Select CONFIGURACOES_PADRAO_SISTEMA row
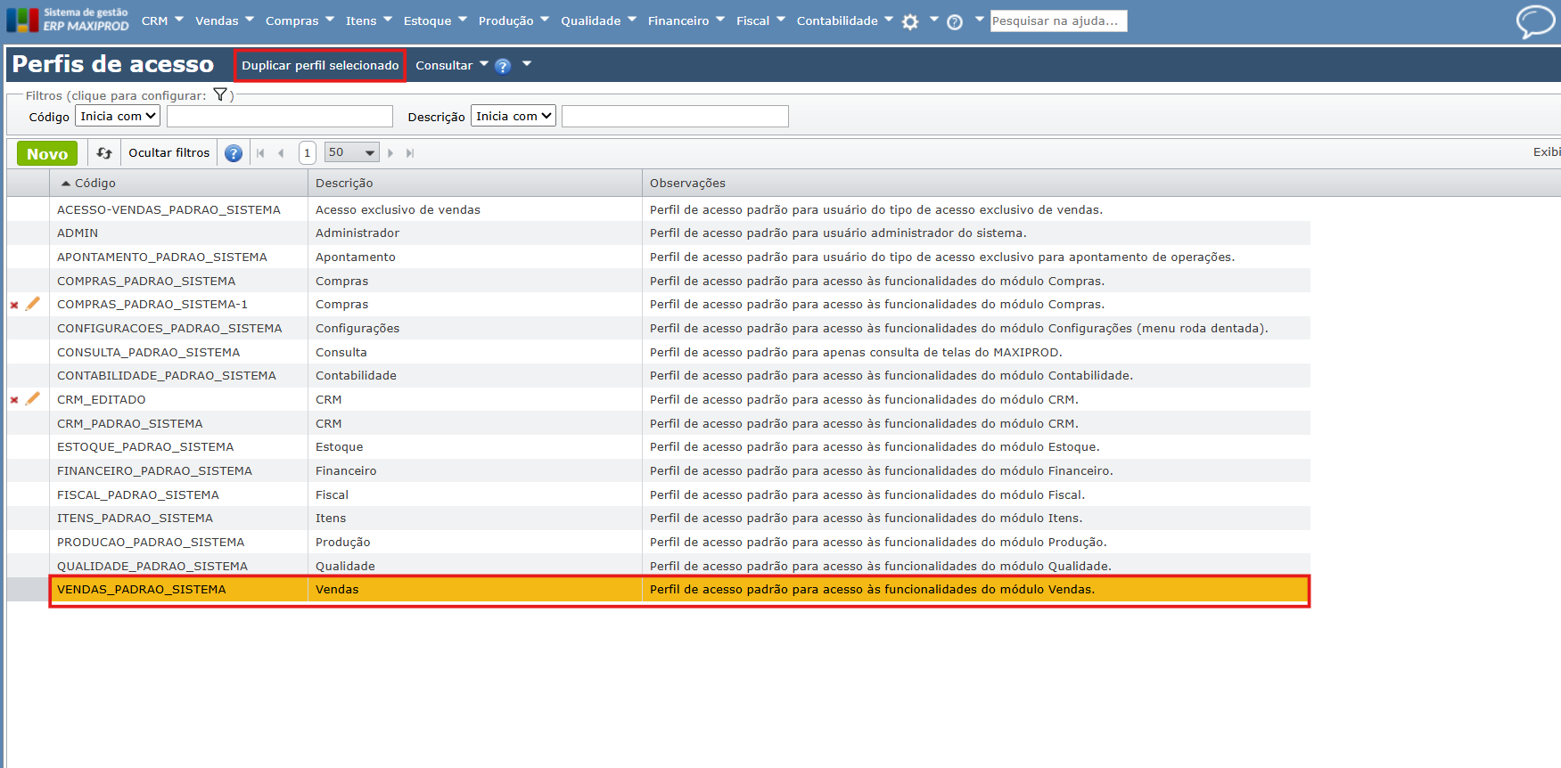Screen dimensions: 1561x768 click(x=659, y=328)
